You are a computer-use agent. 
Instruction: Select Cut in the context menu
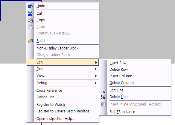point(63,13)
